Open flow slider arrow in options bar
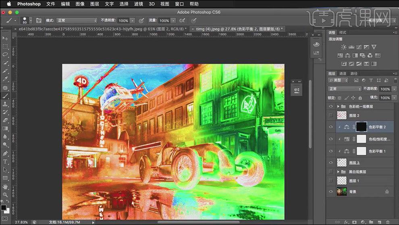Screen dimensions: 399x225 tap(173, 21)
